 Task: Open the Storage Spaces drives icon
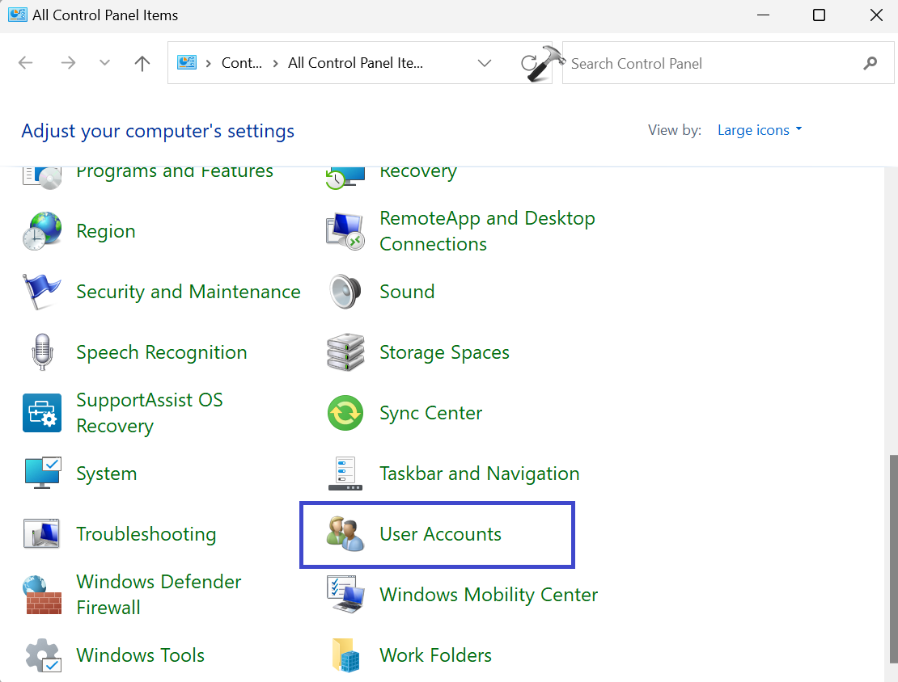[345, 352]
